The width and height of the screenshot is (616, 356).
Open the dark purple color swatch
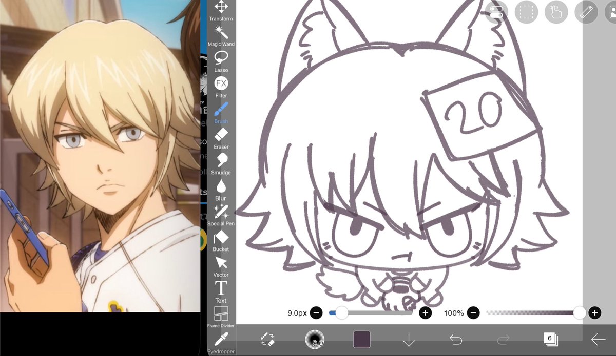pyautogui.click(x=361, y=339)
